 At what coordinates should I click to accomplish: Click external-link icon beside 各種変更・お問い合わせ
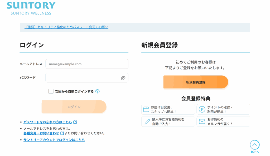click(62, 133)
